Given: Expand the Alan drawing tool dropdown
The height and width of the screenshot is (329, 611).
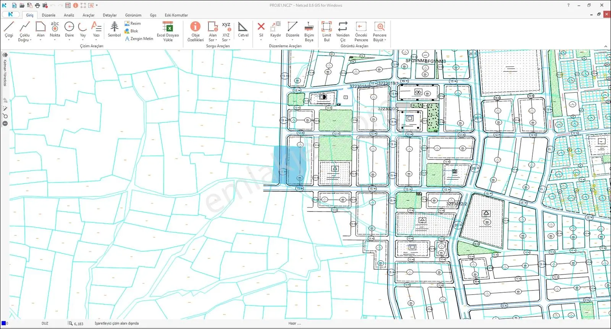Looking at the screenshot, I should tap(40, 40).
